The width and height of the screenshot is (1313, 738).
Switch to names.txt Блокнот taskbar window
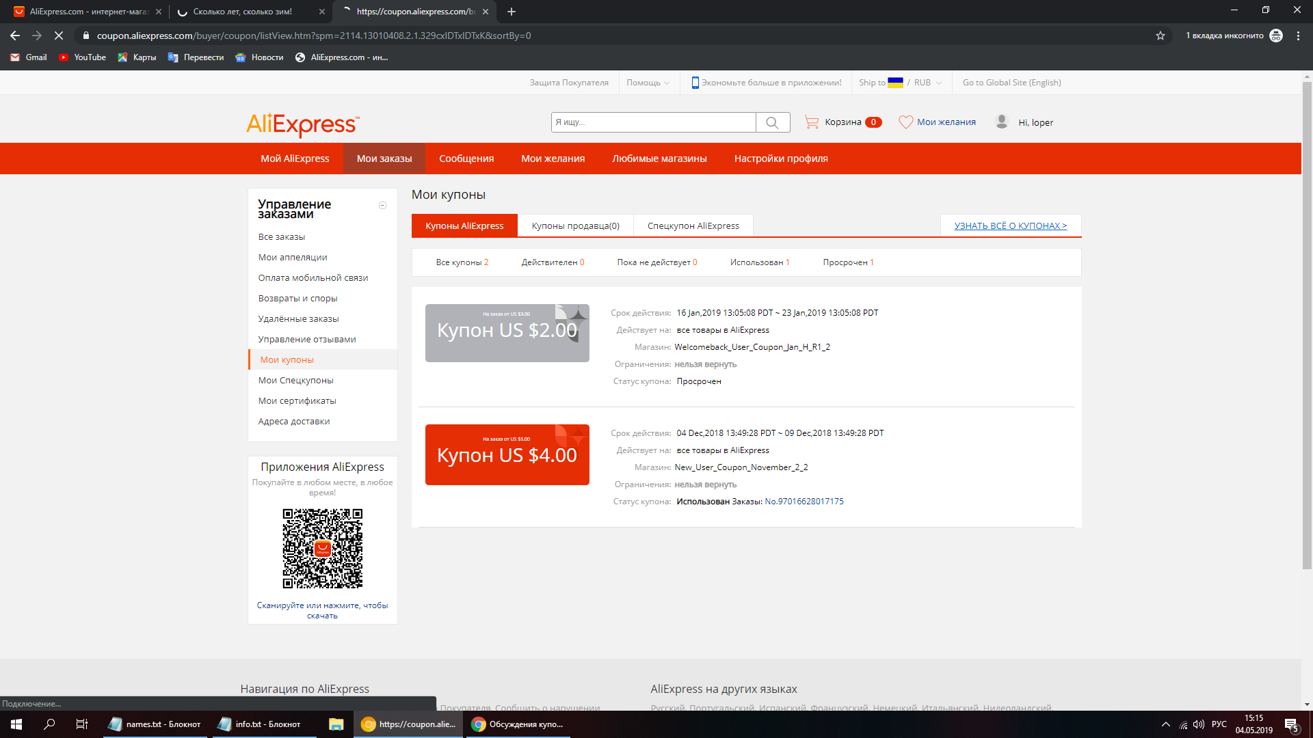pyautogui.click(x=156, y=724)
